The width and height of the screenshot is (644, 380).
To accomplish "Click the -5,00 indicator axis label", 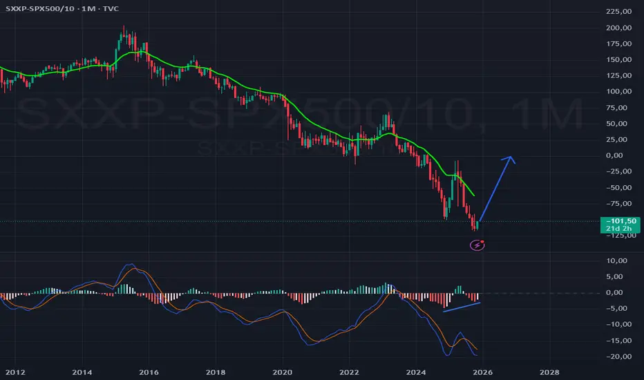I will click(x=616, y=309).
